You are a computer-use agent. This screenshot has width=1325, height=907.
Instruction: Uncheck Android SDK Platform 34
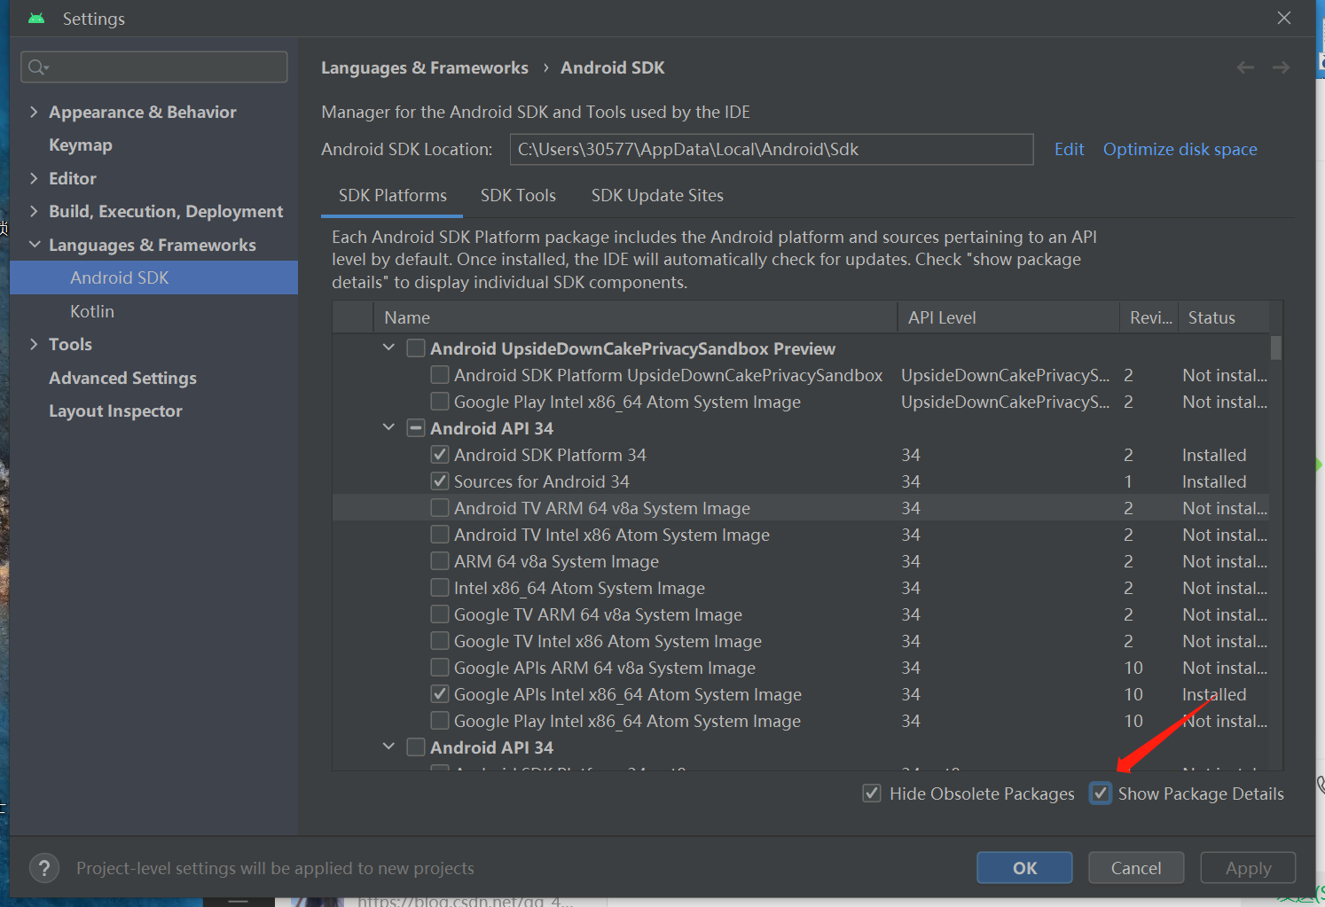[439, 455]
